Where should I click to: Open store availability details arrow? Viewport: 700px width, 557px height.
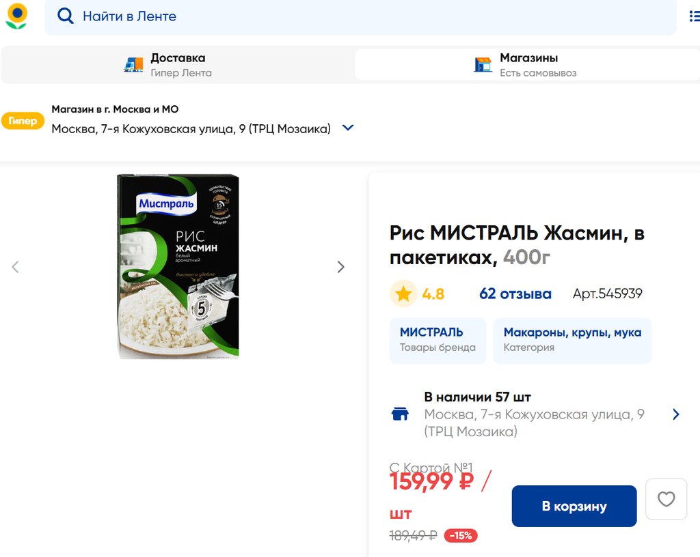point(676,414)
